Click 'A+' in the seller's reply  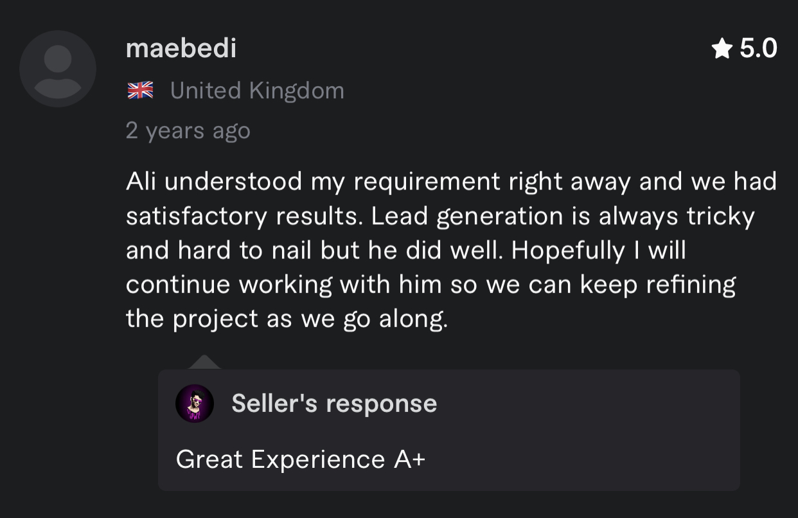(409, 459)
